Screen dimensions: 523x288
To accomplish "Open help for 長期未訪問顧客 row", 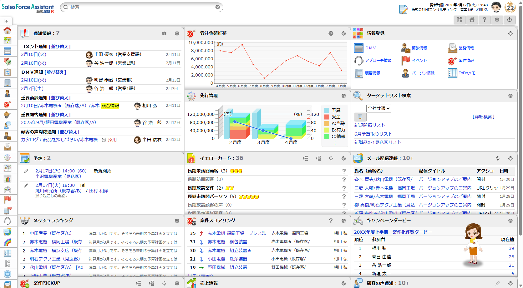I will pyautogui.click(x=344, y=171).
